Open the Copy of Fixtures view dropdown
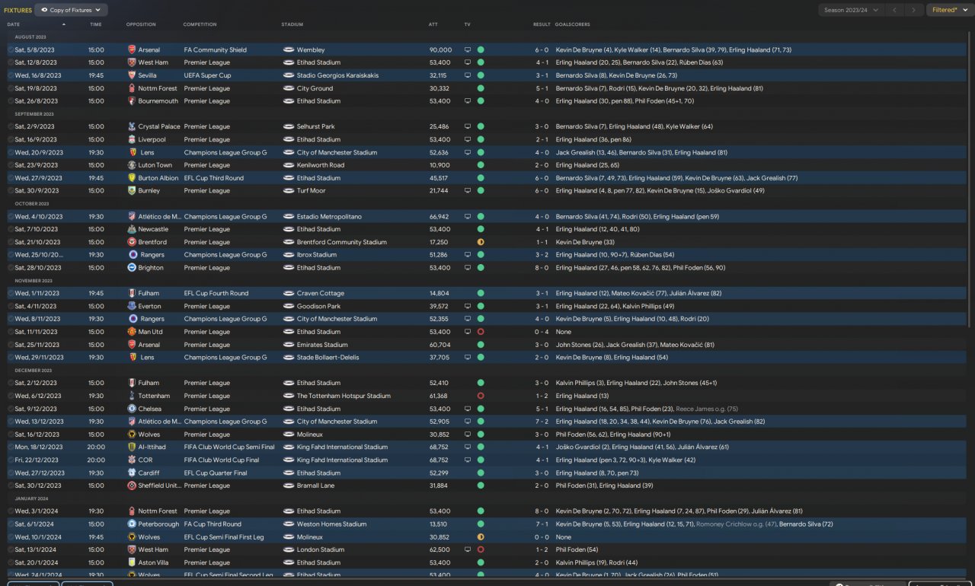The width and height of the screenshot is (975, 586). coord(71,10)
